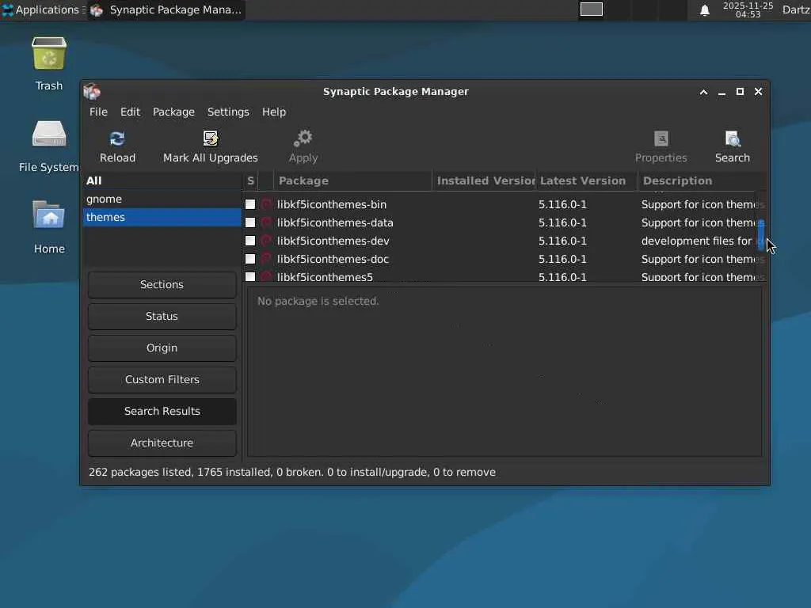This screenshot has height=608, width=811.
Task: Open the Trash desktop icon
Action: tap(49, 53)
